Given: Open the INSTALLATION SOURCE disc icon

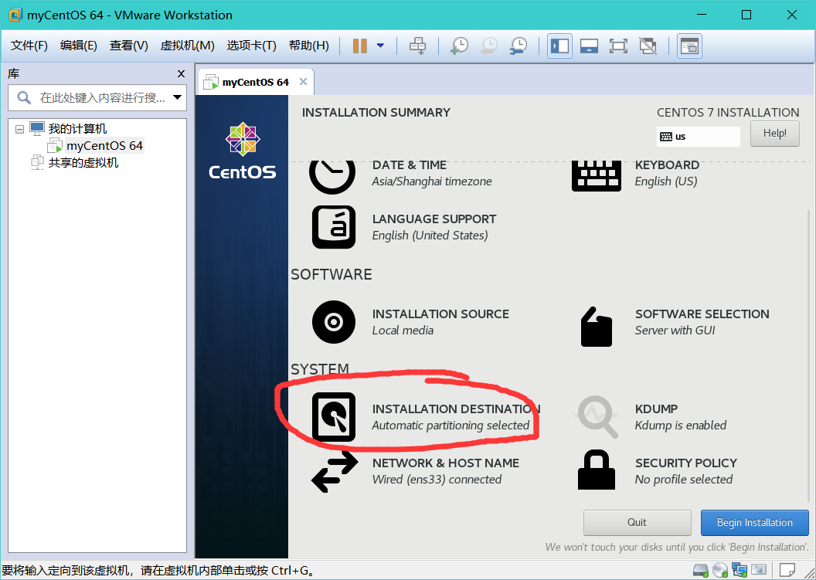Looking at the screenshot, I should (334, 322).
